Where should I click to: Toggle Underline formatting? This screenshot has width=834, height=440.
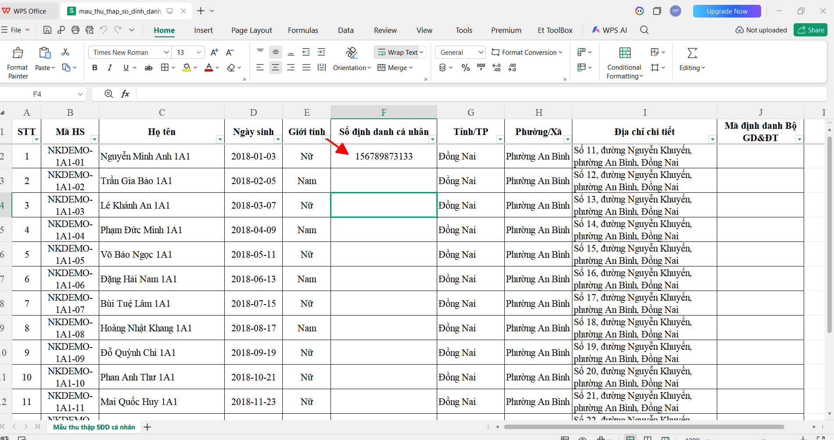126,67
